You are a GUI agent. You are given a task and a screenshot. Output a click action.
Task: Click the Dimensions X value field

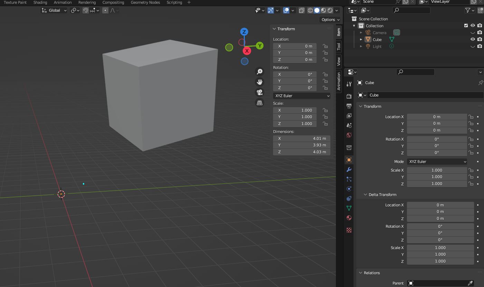(301, 139)
